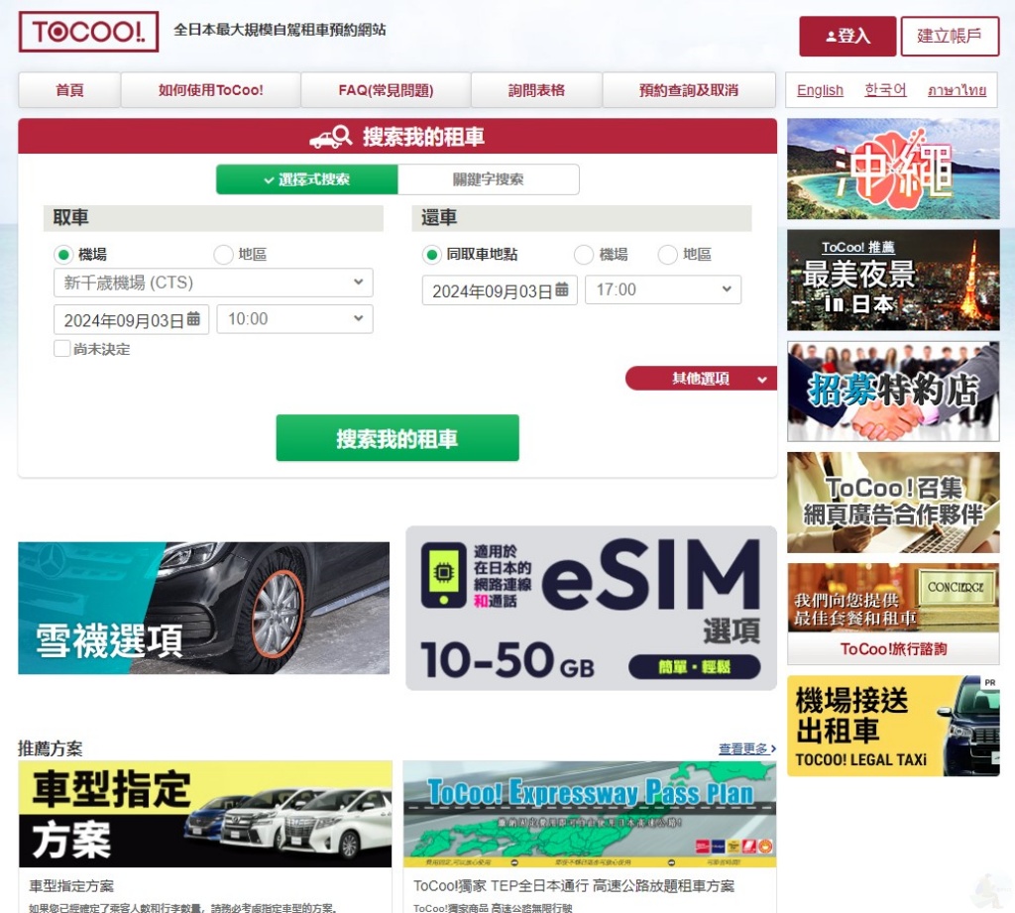Viewport: 1015px width, 913px height.
Task: Open ToCoo!召集網頁廣告合作夥伴 banner
Action: click(893, 503)
